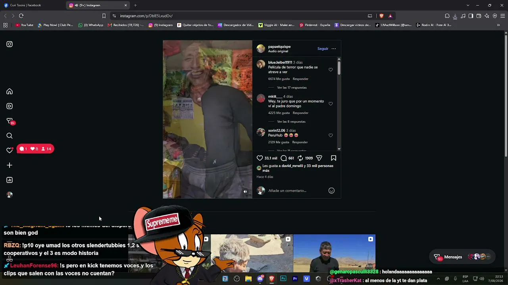
Task: Like the comment by sorin12.06
Action: point(331,135)
